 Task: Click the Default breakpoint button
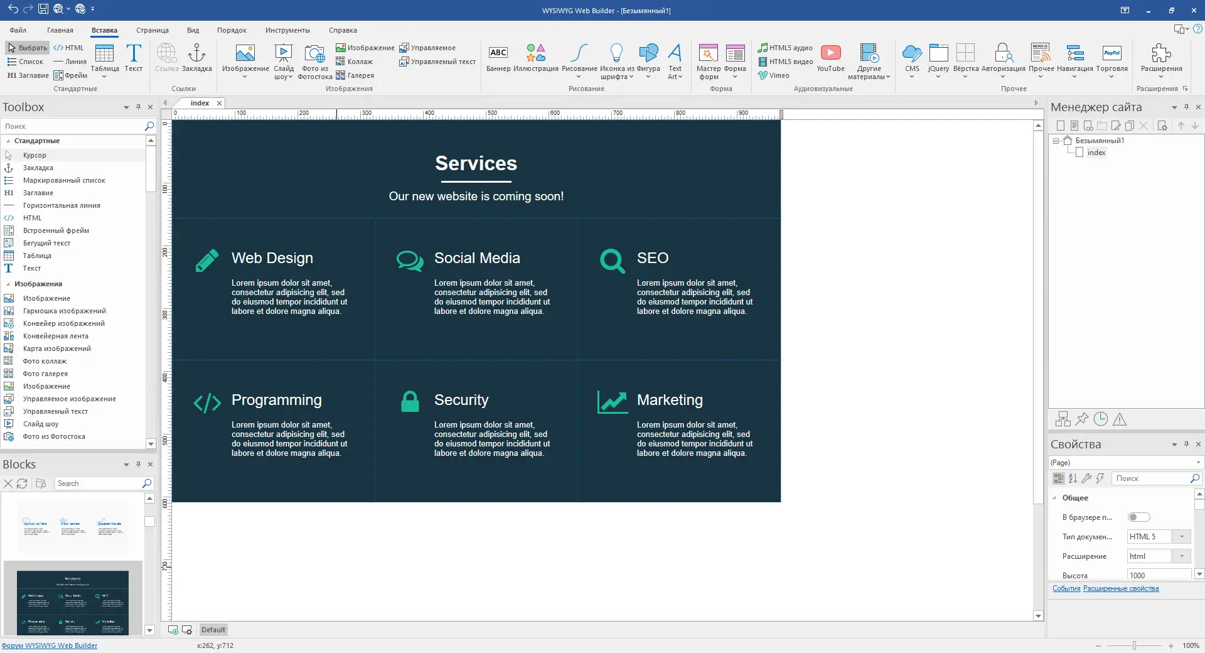pos(213,630)
